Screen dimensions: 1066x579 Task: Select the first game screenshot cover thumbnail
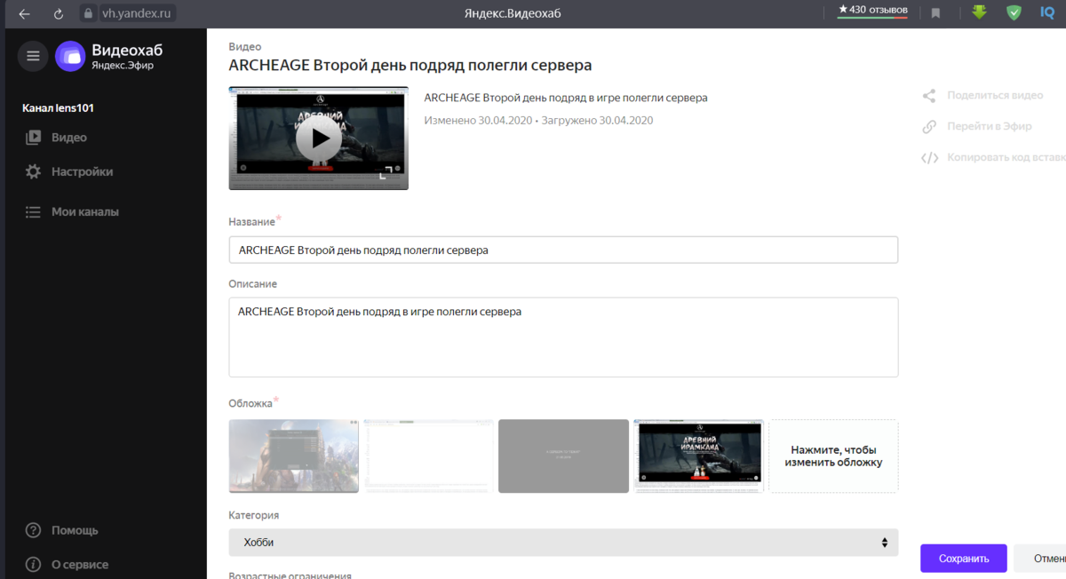coord(294,456)
